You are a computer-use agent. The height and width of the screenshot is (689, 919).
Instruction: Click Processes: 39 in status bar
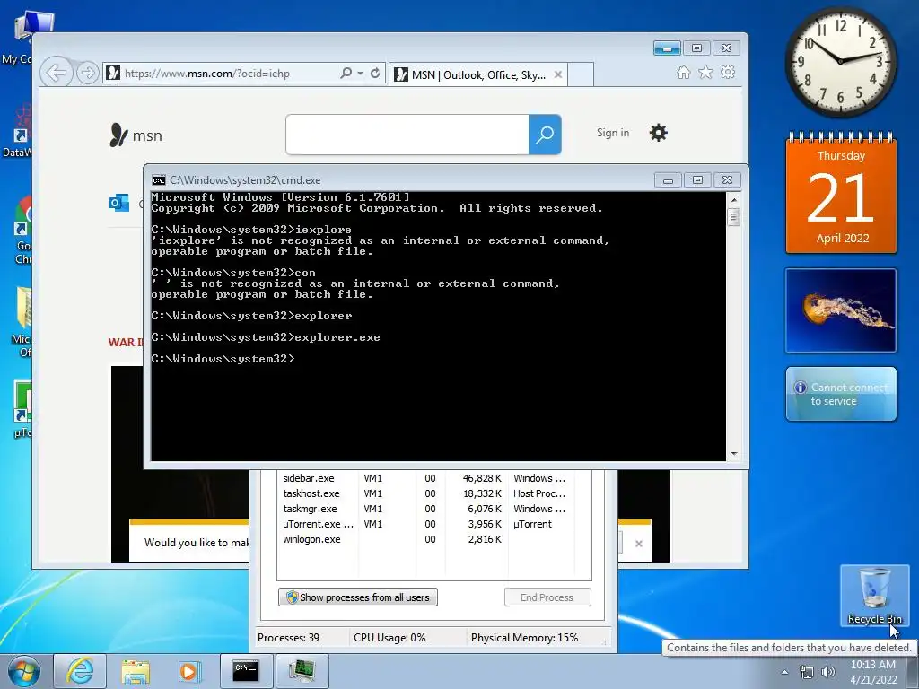(288, 638)
